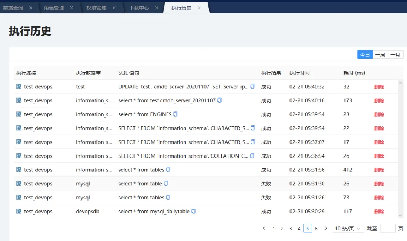Screen dimensions: 407x241
Task: Delete the devopsdb mysql_dailytable record
Action: coord(379,212)
